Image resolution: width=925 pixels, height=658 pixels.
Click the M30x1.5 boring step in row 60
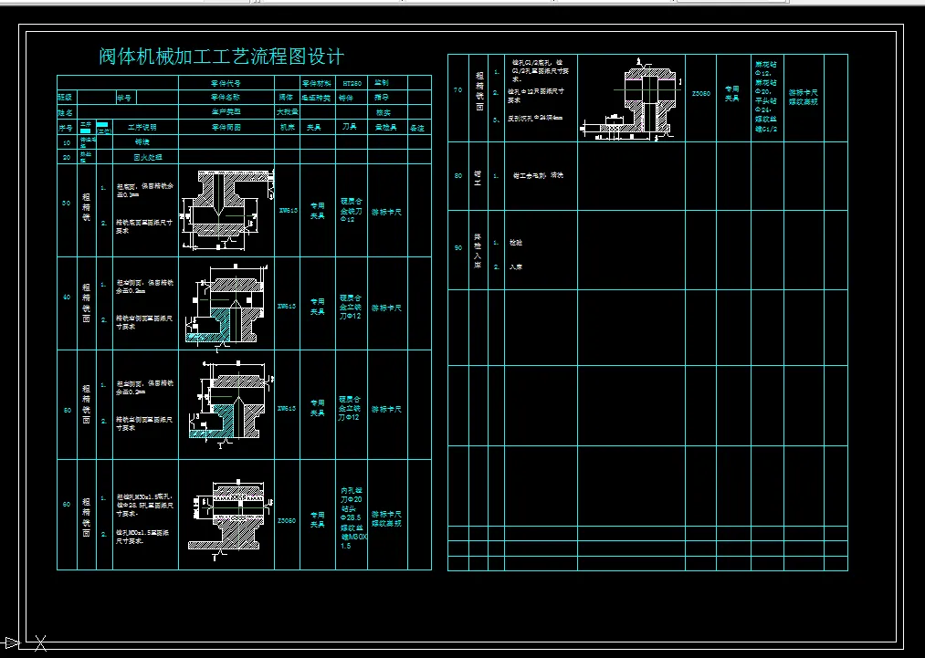coord(144,538)
